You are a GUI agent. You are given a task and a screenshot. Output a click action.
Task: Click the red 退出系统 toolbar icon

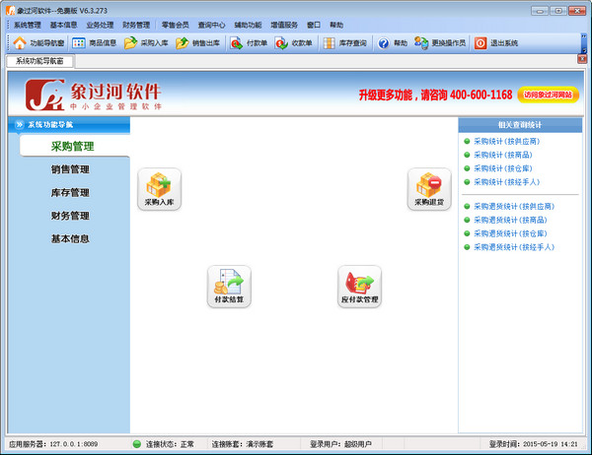pos(481,43)
